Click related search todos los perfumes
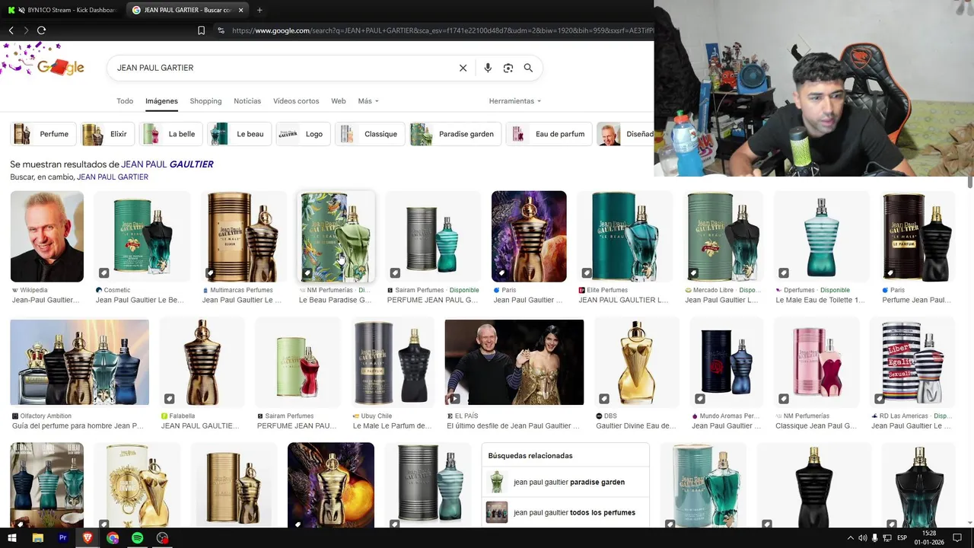 point(565,512)
